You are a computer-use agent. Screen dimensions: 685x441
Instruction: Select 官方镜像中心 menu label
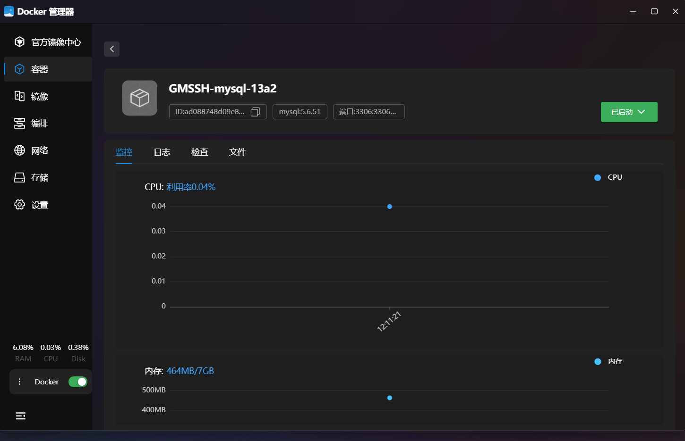pos(56,42)
